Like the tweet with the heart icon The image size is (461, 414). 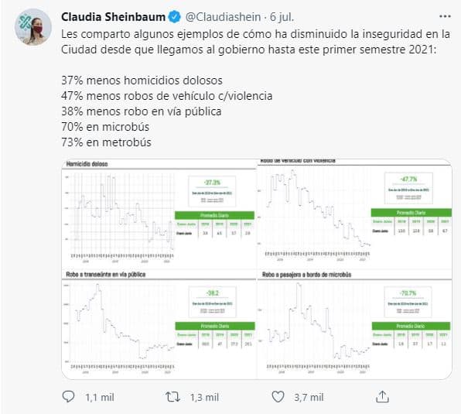click(278, 397)
